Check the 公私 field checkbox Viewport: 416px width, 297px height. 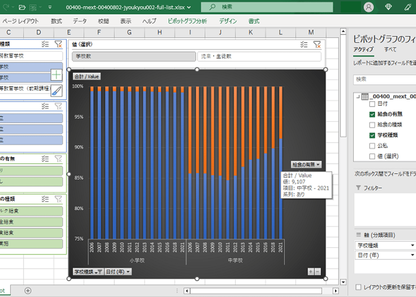point(372,146)
